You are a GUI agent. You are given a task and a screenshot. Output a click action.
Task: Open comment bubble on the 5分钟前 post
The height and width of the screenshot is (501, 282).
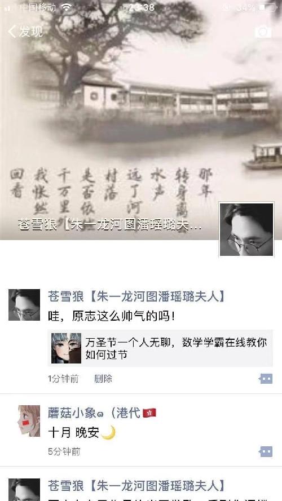[266, 451]
